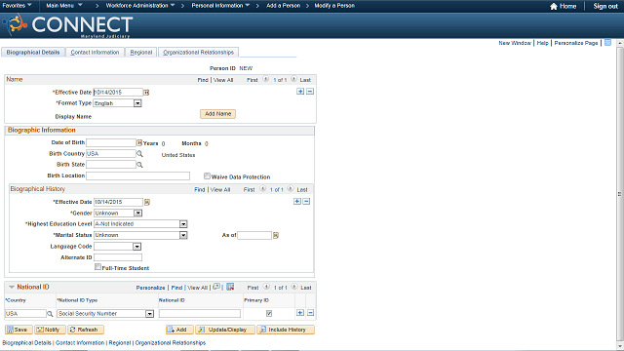The width and height of the screenshot is (624, 351).
Task: Open the Organizational Relationships tab
Action: click(198, 52)
